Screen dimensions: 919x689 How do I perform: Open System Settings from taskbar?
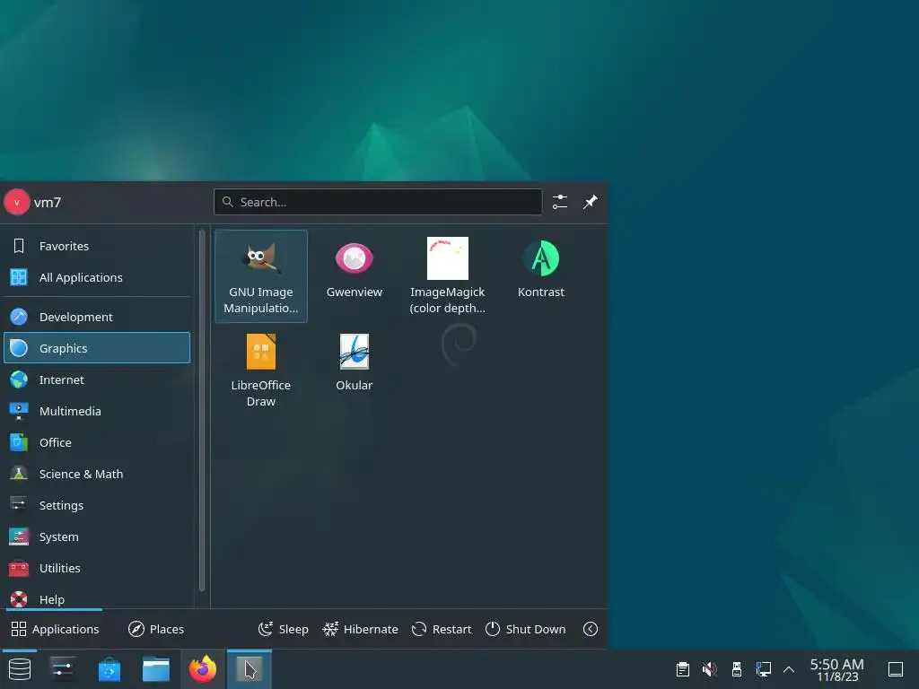[x=62, y=669]
